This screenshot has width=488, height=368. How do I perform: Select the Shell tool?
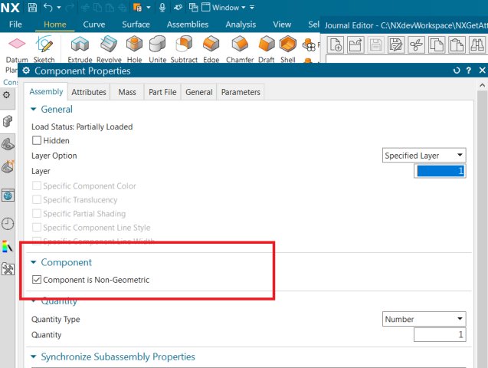pos(288,49)
